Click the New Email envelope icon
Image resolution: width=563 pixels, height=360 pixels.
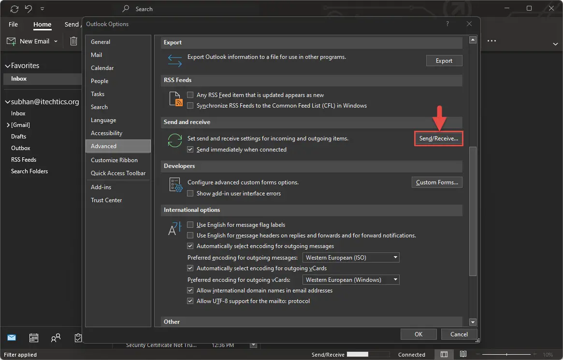(11, 41)
